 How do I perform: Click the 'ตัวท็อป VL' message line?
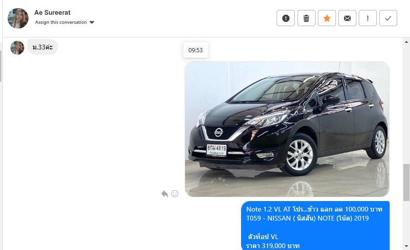point(263,237)
